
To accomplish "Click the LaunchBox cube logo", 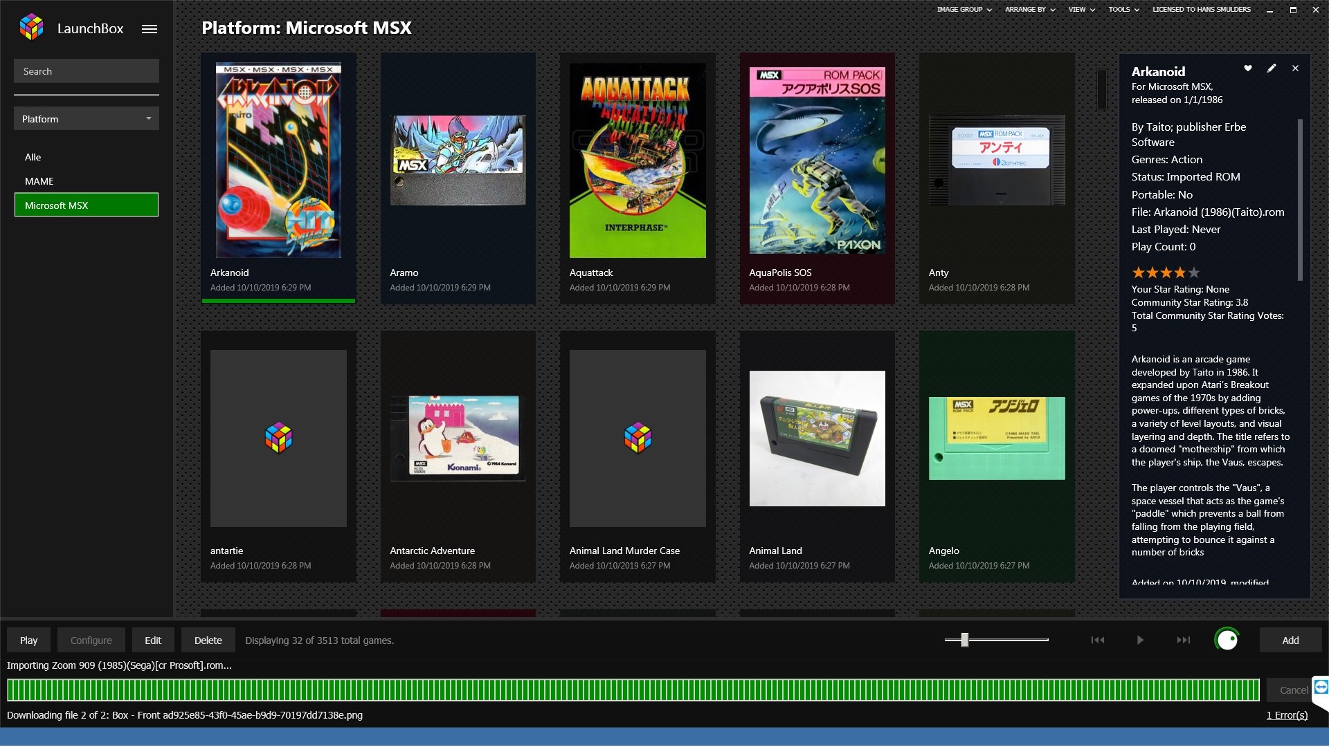I will coord(32,27).
